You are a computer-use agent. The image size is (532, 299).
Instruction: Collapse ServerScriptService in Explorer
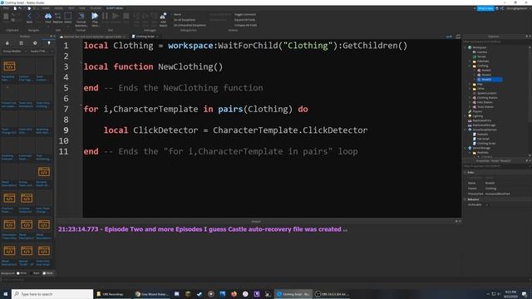[x=465, y=130]
